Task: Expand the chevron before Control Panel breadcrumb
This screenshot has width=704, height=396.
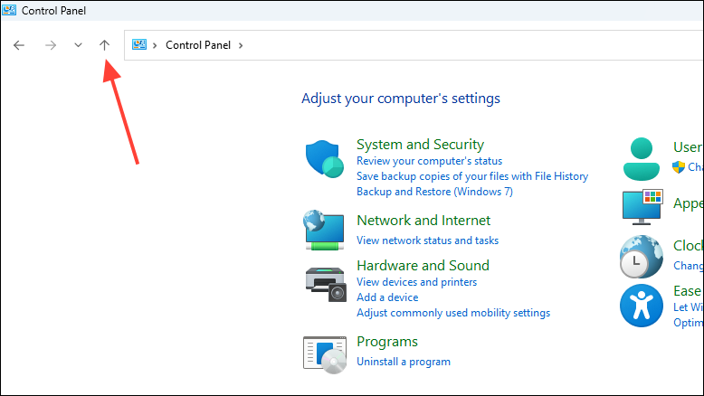Action: [x=155, y=45]
